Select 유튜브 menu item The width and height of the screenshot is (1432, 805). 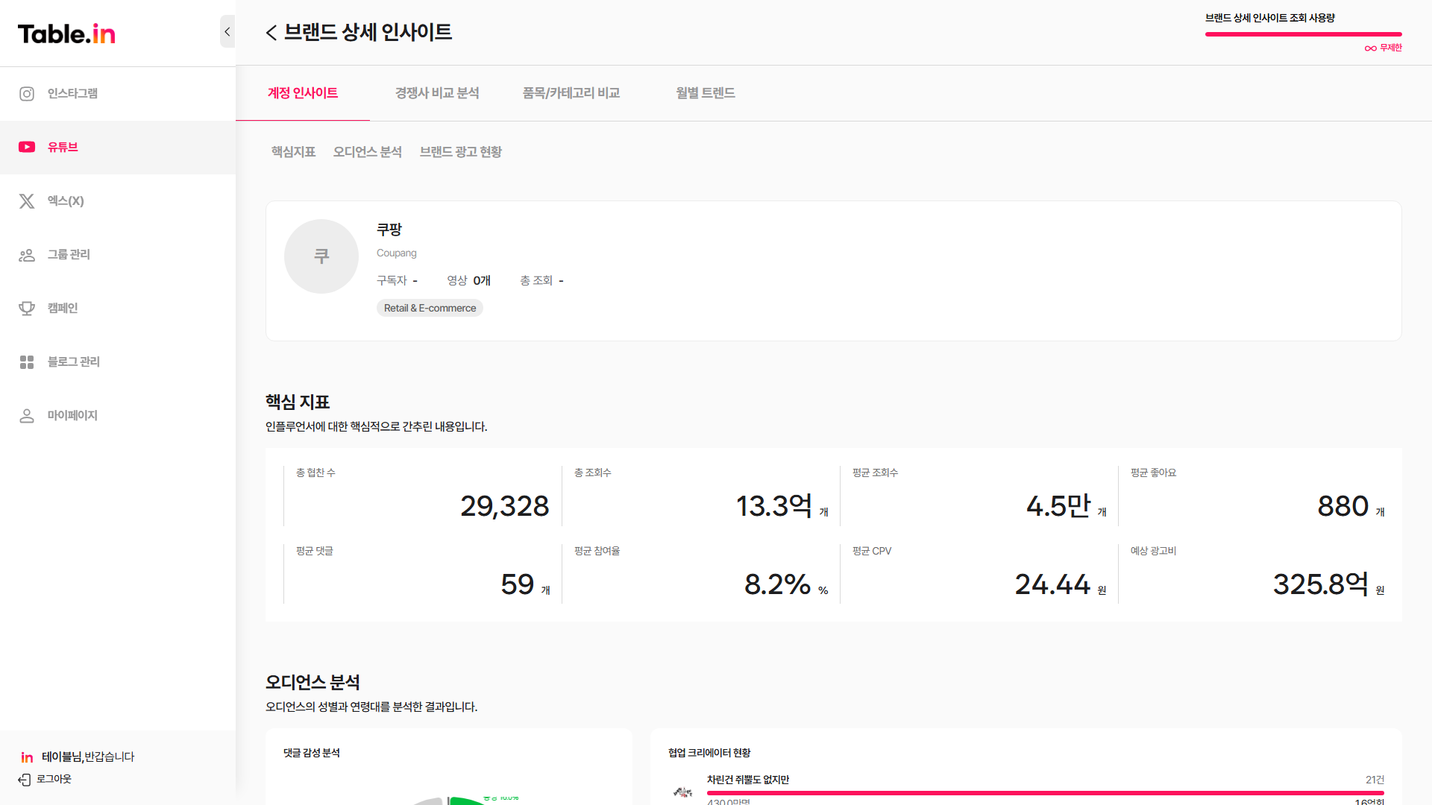click(x=118, y=148)
